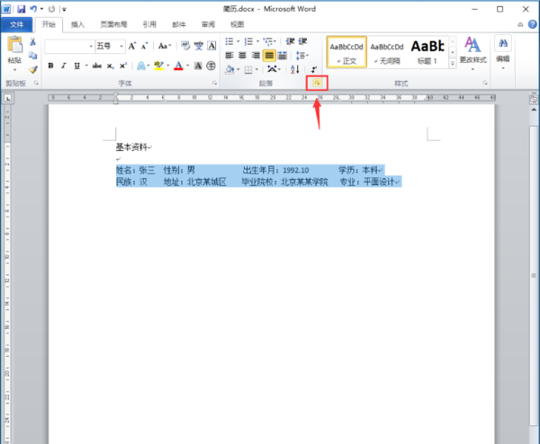This screenshot has height=444, width=540.
Task: Switch to the 插入 ribbon tab
Action: (x=77, y=24)
